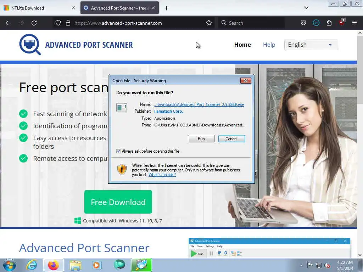Go to the Help page link
Viewport: 363px width, 272px height.
[x=269, y=45]
